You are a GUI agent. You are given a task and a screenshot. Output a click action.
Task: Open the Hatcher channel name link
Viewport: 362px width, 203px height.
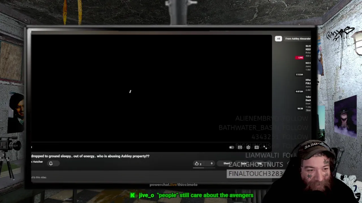(x=37, y=162)
